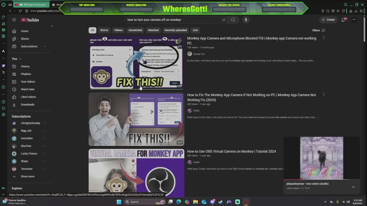Collapse the mini player chevron

pos(353,187)
